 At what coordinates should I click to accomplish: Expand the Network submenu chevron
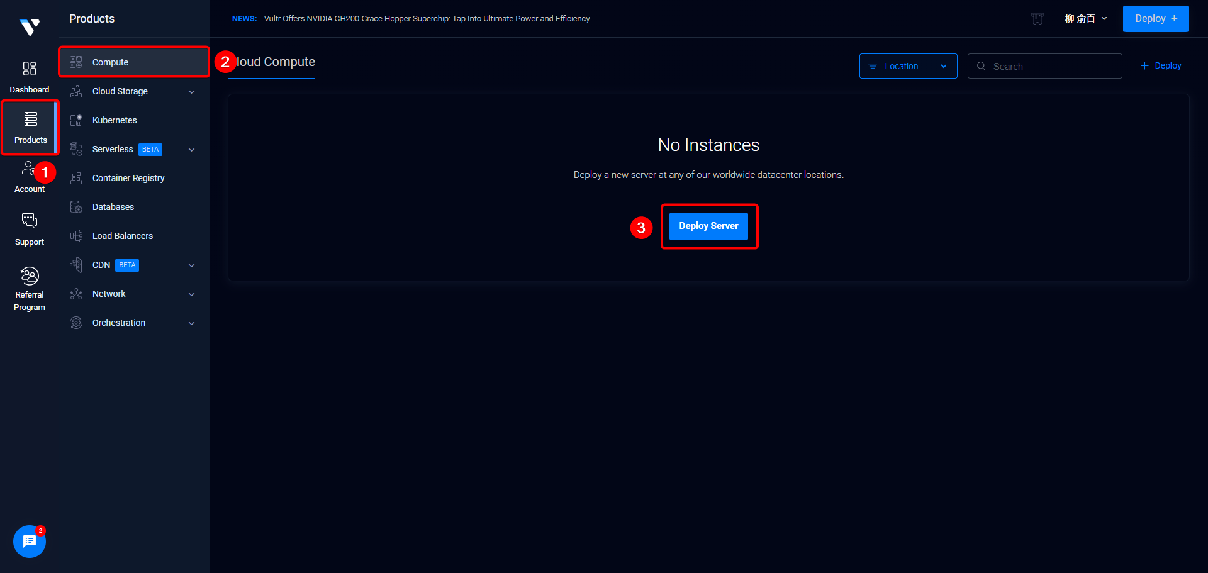pos(191,294)
